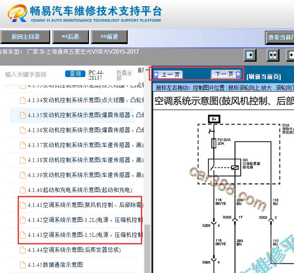Viewport: 294px width, 273px height.
Task: Click document icon beside 4.1.45
Action: click(23, 265)
